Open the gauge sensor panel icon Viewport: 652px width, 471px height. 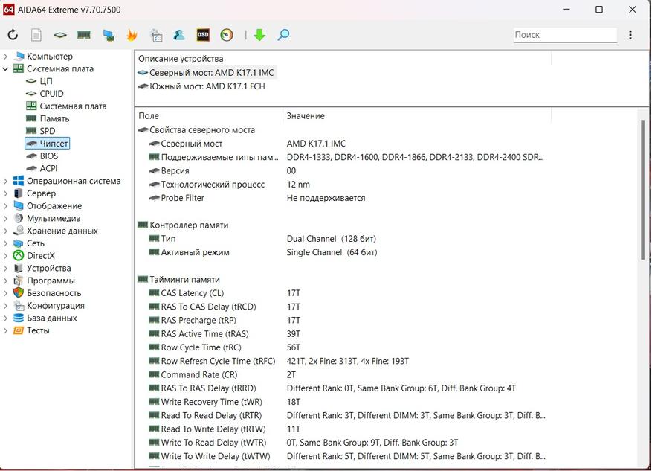pos(227,35)
